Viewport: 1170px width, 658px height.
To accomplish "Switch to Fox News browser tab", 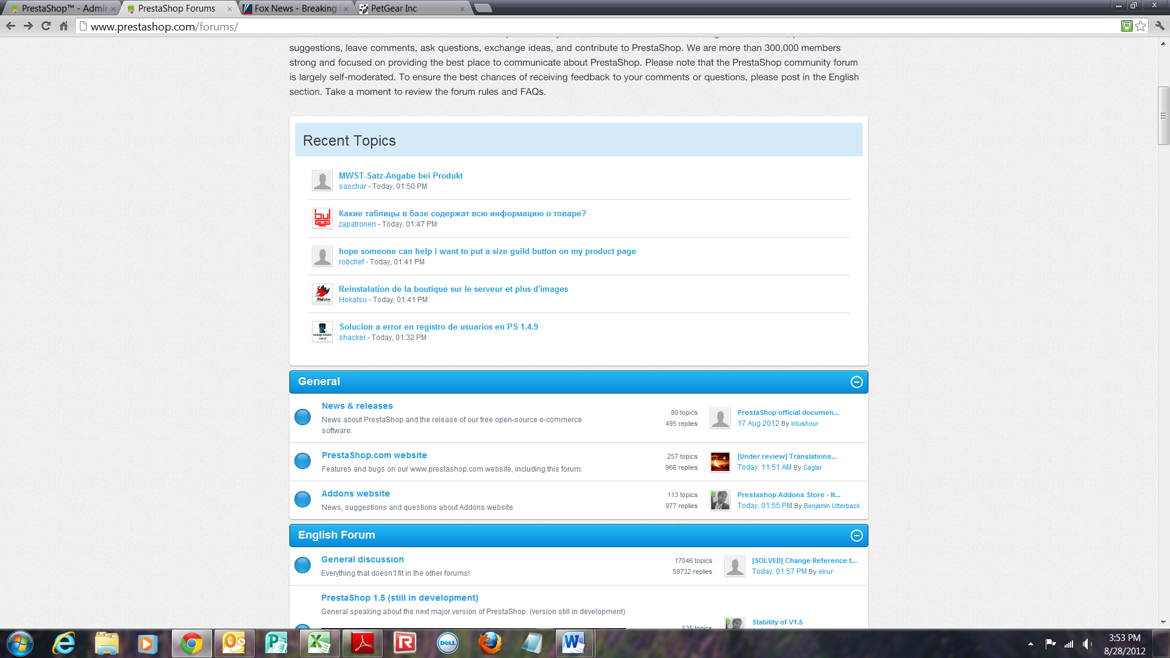I will click(x=296, y=9).
